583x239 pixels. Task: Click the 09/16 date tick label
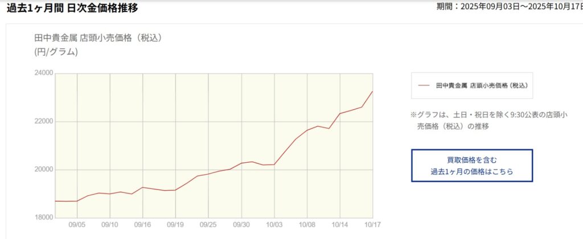coord(143,225)
